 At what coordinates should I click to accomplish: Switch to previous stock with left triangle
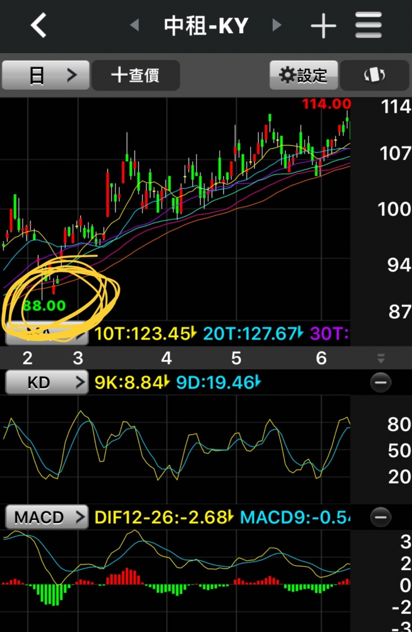(134, 25)
